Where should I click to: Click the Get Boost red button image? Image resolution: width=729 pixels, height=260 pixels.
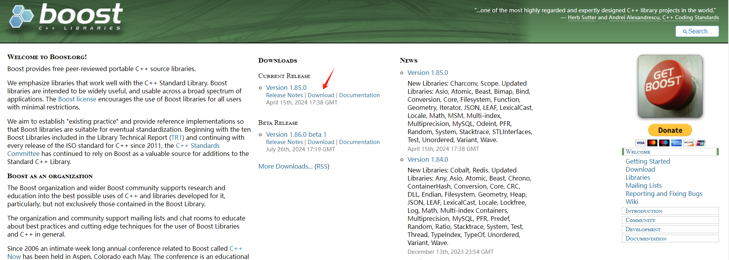pyautogui.click(x=670, y=86)
